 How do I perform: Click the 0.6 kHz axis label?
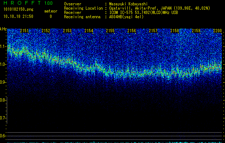(3, 136)
